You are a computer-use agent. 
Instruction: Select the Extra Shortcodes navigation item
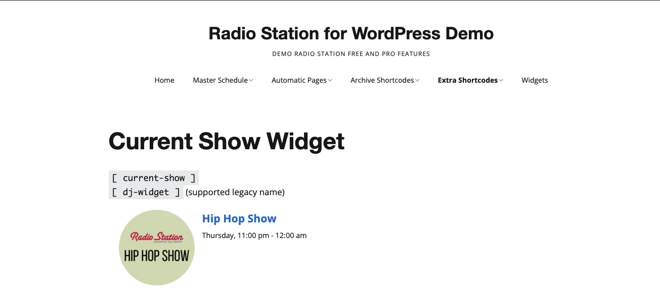click(x=467, y=80)
